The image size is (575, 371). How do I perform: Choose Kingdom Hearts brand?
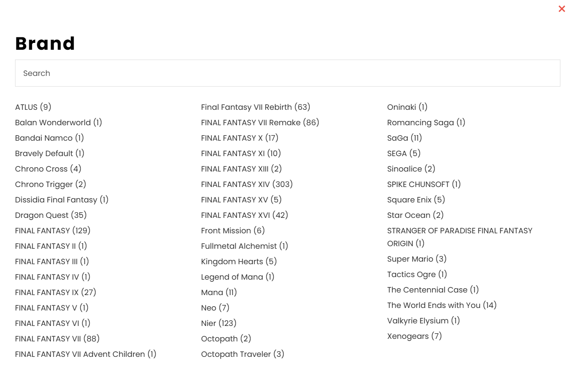[239, 262]
